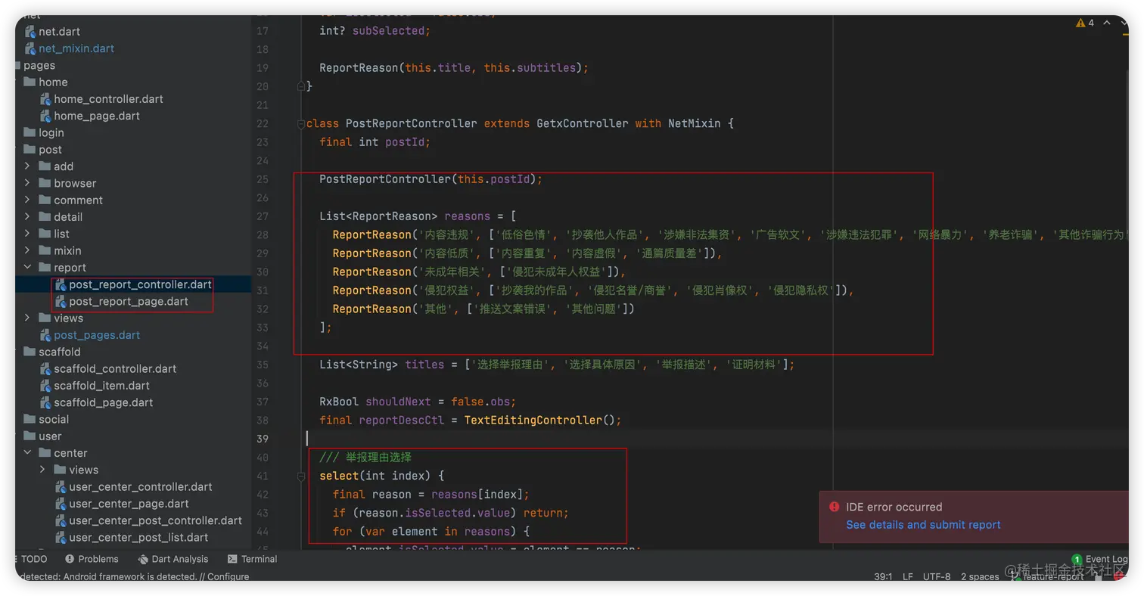Screen dimensions: 1144x596
Task: Click the Dart Analysis tool icon
Action: pyautogui.click(x=143, y=559)
